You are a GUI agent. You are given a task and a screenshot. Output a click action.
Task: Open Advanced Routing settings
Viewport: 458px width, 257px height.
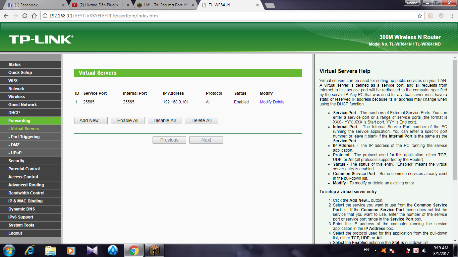coord(31,185)
